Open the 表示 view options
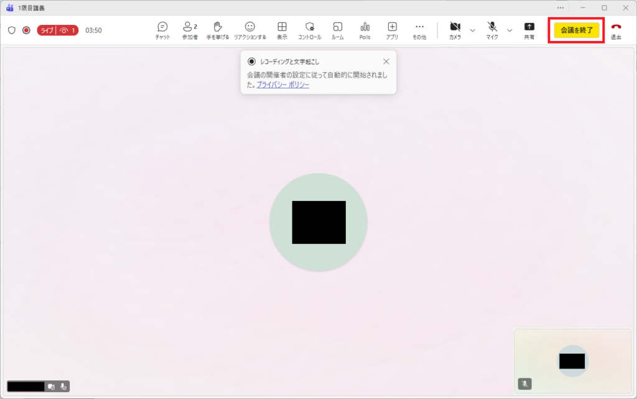The image size is (637, 399). (x=282, y=30)
